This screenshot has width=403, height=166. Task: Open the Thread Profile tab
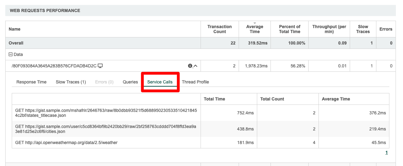[x=195, y=82]
